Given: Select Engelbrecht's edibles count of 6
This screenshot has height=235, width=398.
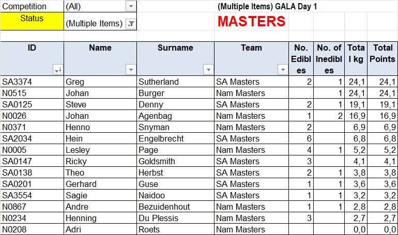Looking at the screenshot, I should pos(301,138).
